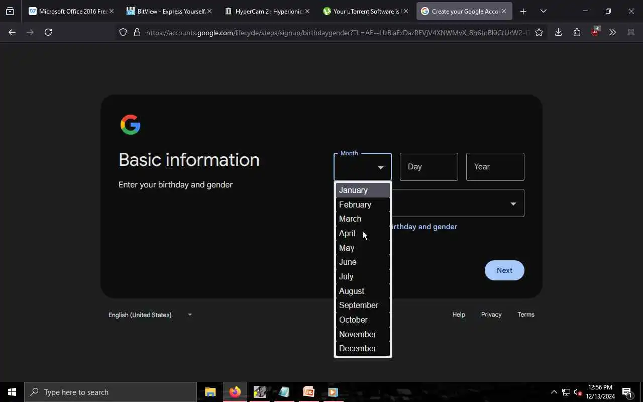Screen dimensions: 643x402
Task: Open the Firefox downloads panel
Action: [x=558, y=32]
